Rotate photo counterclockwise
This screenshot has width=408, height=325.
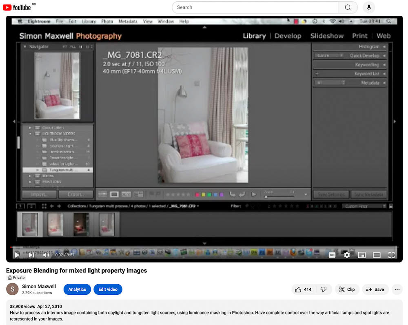click(x=233, y=195)
